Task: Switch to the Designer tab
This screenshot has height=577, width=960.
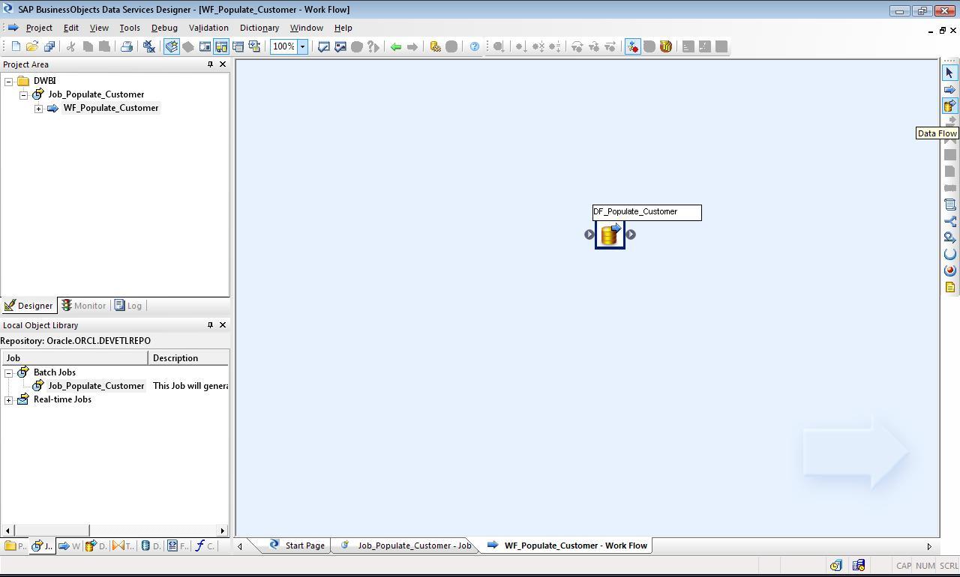Action: coord(28,306)
